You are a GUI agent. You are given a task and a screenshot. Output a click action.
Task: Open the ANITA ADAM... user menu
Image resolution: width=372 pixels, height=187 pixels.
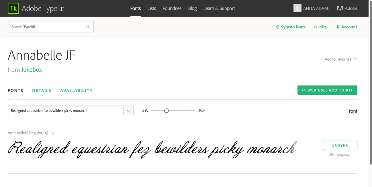click(317, 8)
